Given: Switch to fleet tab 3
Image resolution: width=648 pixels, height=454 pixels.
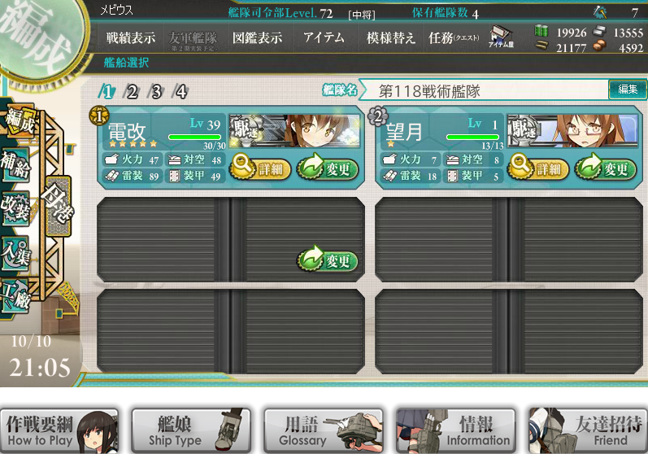Looking at the screenshot, I should pyautogui.click(x=156, y=91).
